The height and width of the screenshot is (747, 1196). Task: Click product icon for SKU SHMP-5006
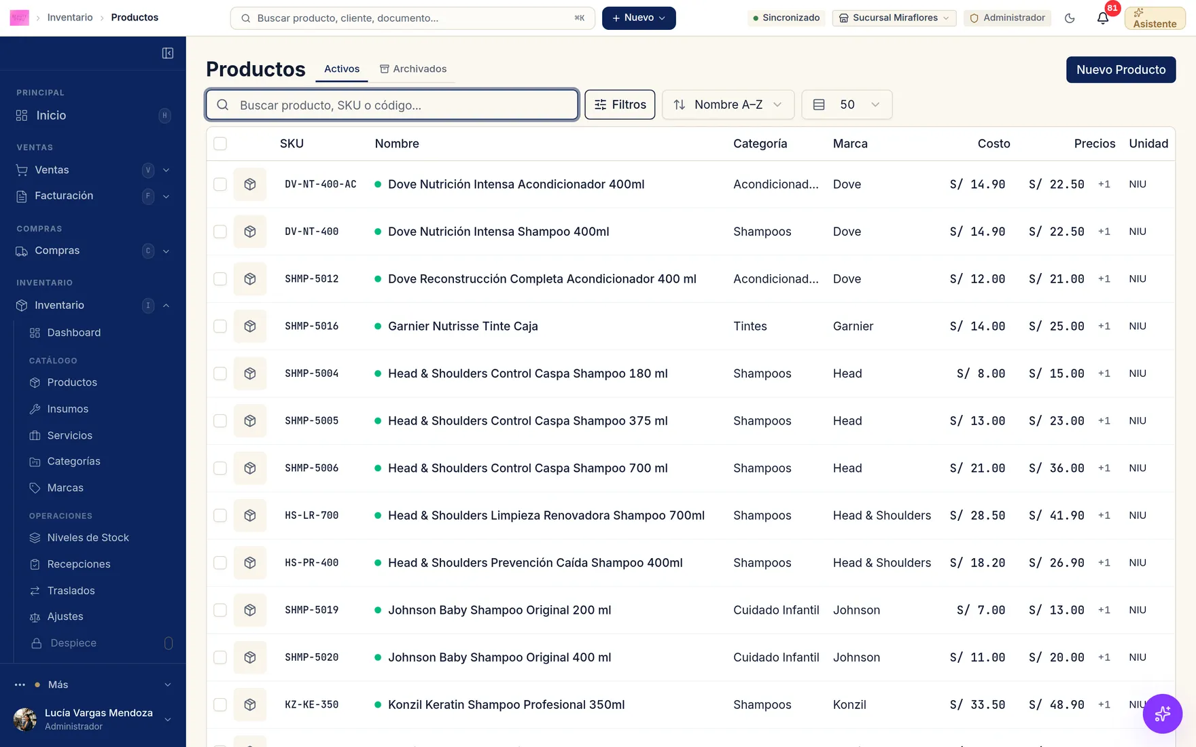250,468
